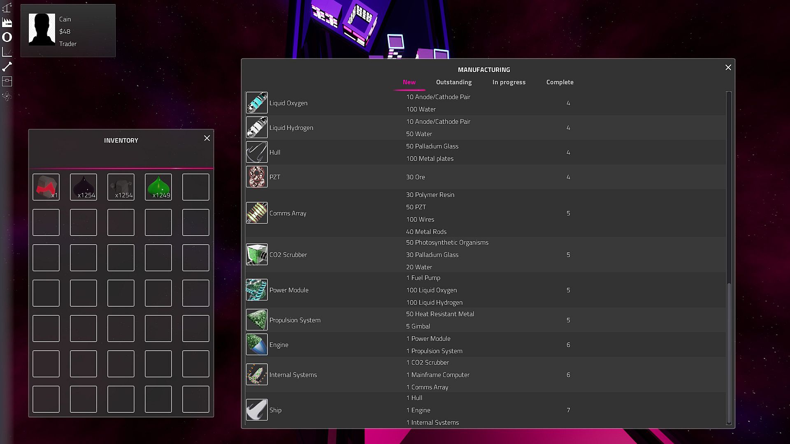Screen dimensions: 790x444
Task: Click the manufacturing list scrollbar
Action: 729,354
